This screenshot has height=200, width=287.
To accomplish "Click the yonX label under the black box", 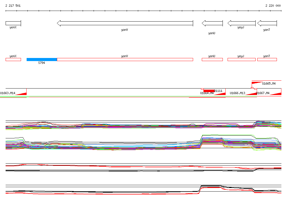I will click(x=13, y=27).
